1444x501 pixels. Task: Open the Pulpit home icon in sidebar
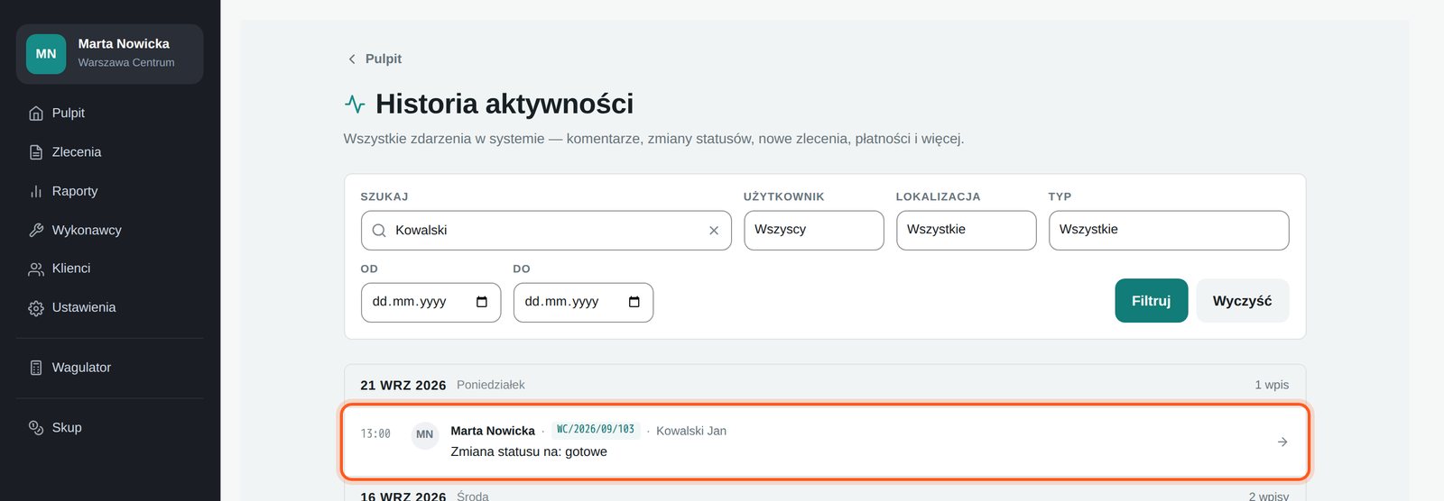coord(36,114)
